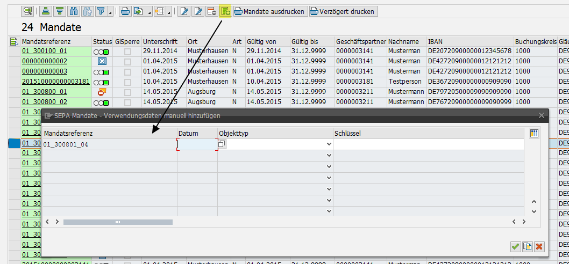Click the table settings icon in dialog

tap(534, 134)
